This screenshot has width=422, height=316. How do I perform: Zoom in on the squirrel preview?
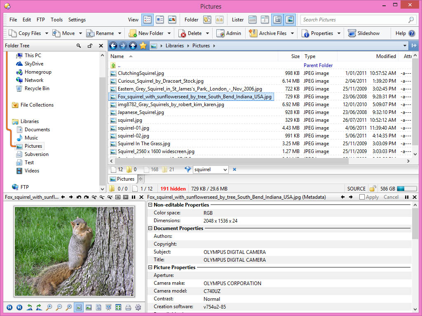[49, 307]
